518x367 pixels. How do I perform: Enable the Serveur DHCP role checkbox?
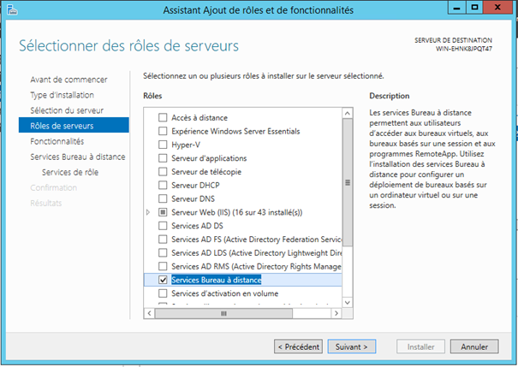[163, 185]
